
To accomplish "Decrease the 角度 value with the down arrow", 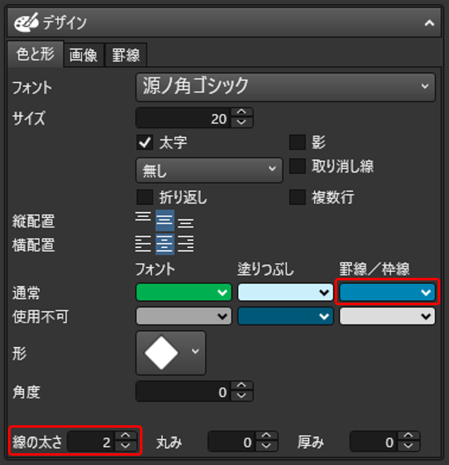I will 241,396.
